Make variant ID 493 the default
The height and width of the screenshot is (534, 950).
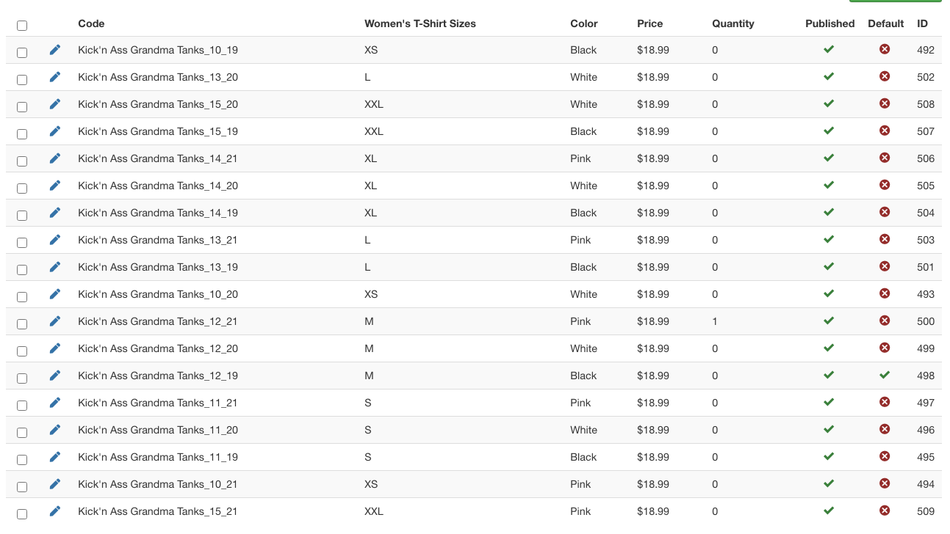[885, 294]
